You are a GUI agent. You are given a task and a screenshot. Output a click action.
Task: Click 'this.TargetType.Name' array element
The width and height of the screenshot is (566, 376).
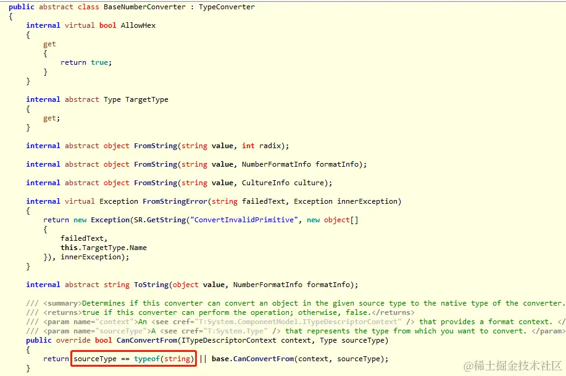tap(104, 248)
